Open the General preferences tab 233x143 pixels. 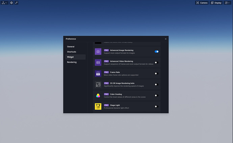click(x=71, y=46)
